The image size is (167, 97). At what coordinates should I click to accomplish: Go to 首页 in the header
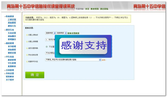click(x=87, y=9)
